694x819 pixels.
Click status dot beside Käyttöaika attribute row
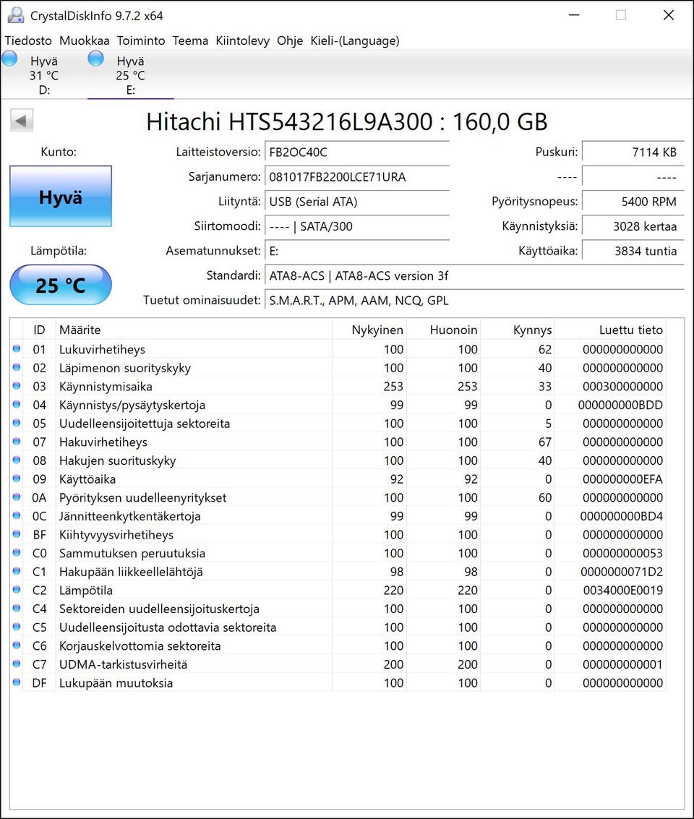17,479
